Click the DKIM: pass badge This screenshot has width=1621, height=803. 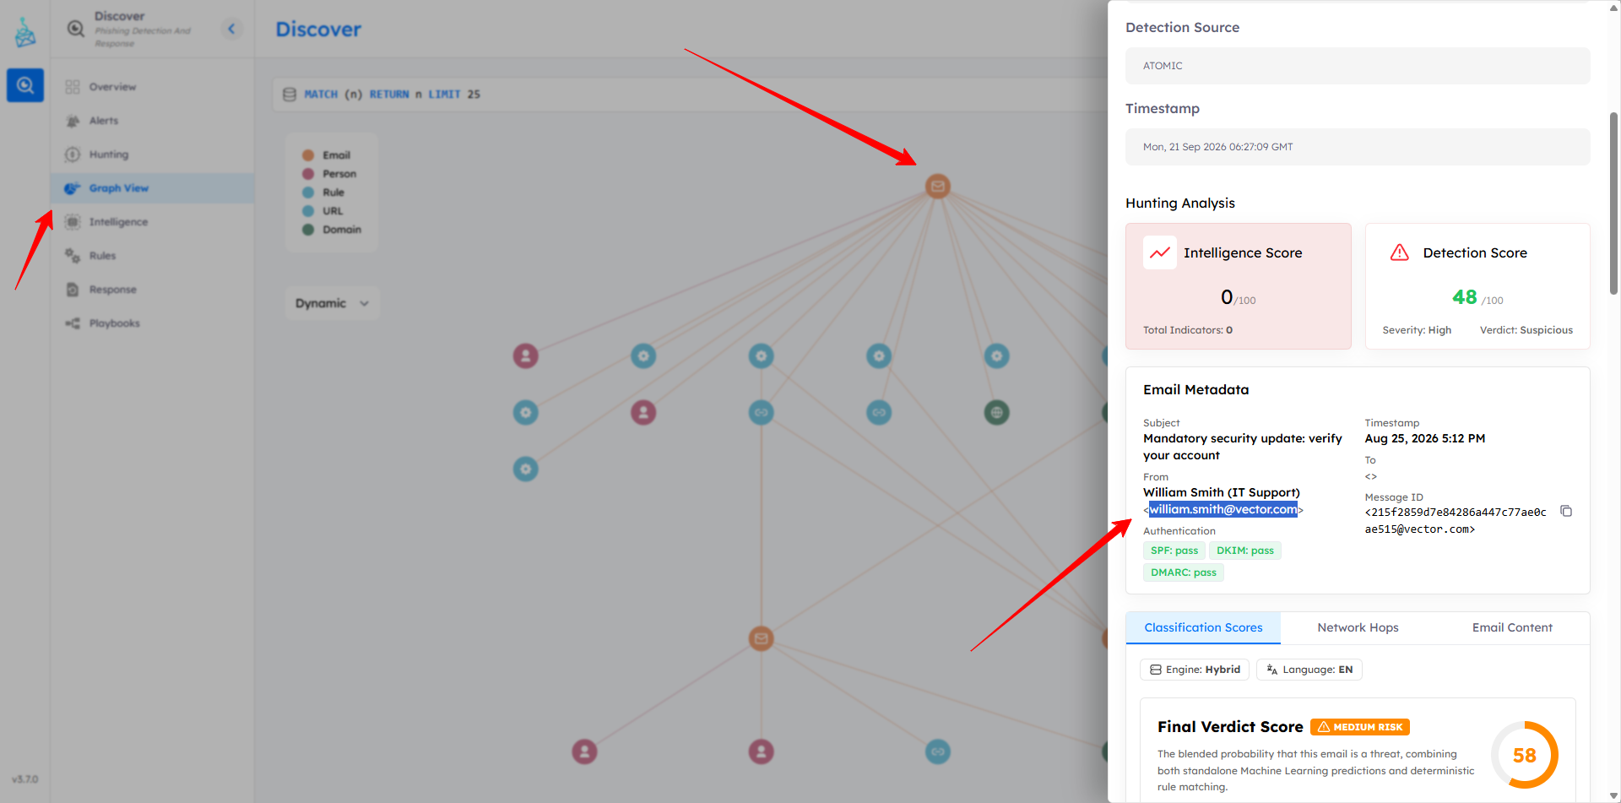click(1245, 551)
